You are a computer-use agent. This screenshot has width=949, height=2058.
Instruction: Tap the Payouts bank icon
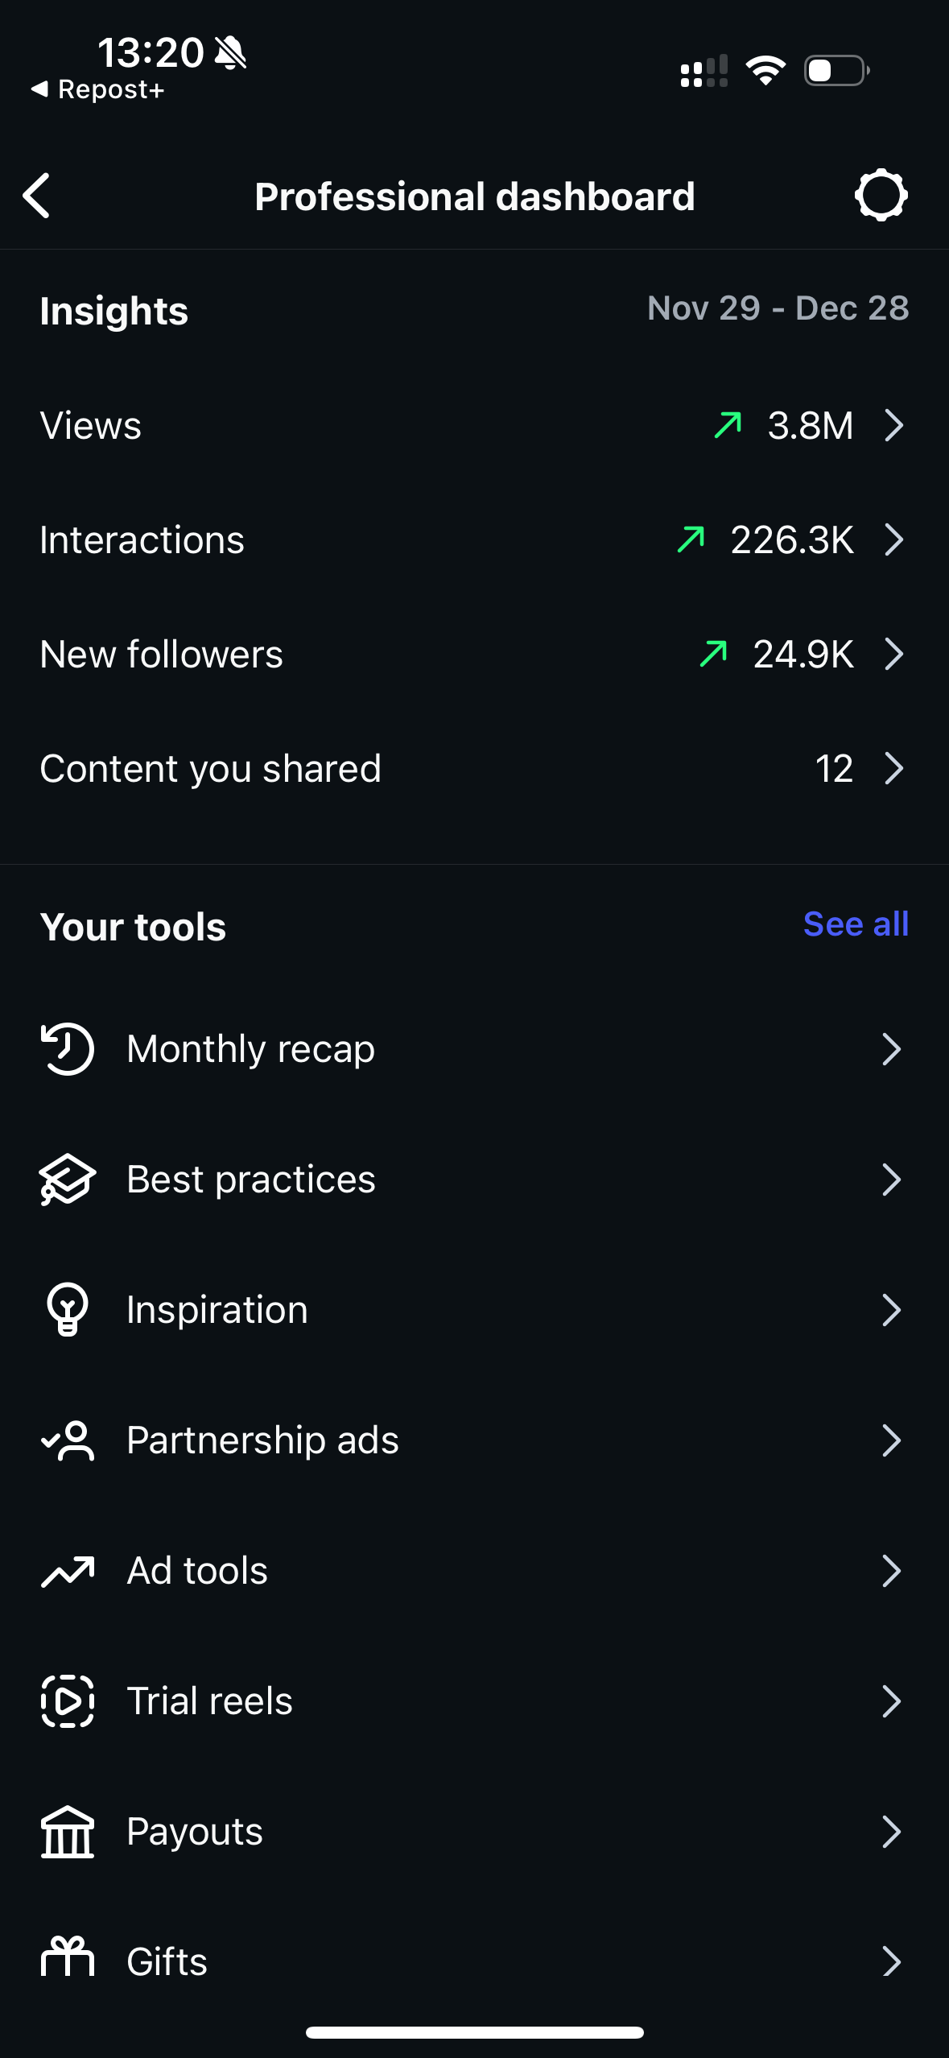68,1832
